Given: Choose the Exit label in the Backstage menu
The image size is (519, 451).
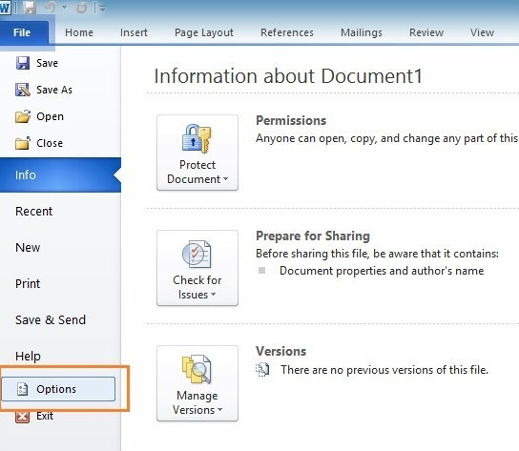Looking at the screenshot, I should click(45, 416).
